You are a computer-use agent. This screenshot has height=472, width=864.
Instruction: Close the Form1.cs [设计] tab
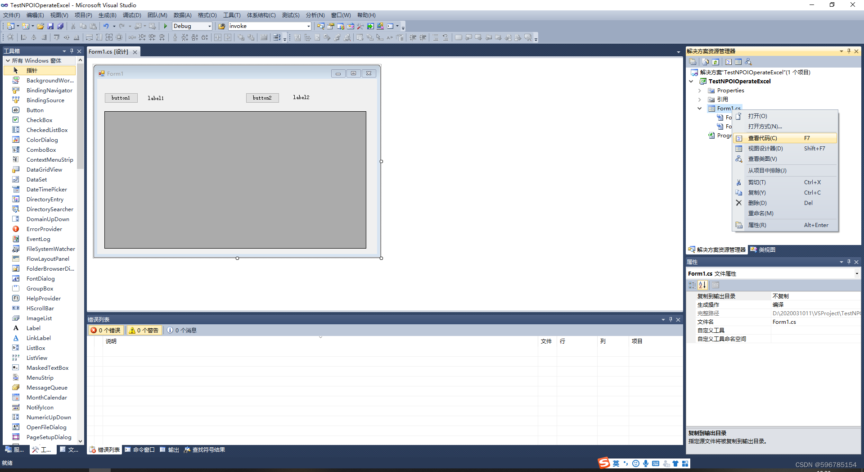click(x=135, y=52)
